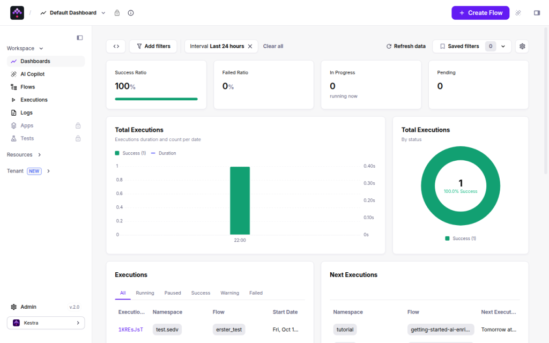Click Refresh data
Viewport: 549px width, 343px height.
pyautogui.click(x=406, y=46)
